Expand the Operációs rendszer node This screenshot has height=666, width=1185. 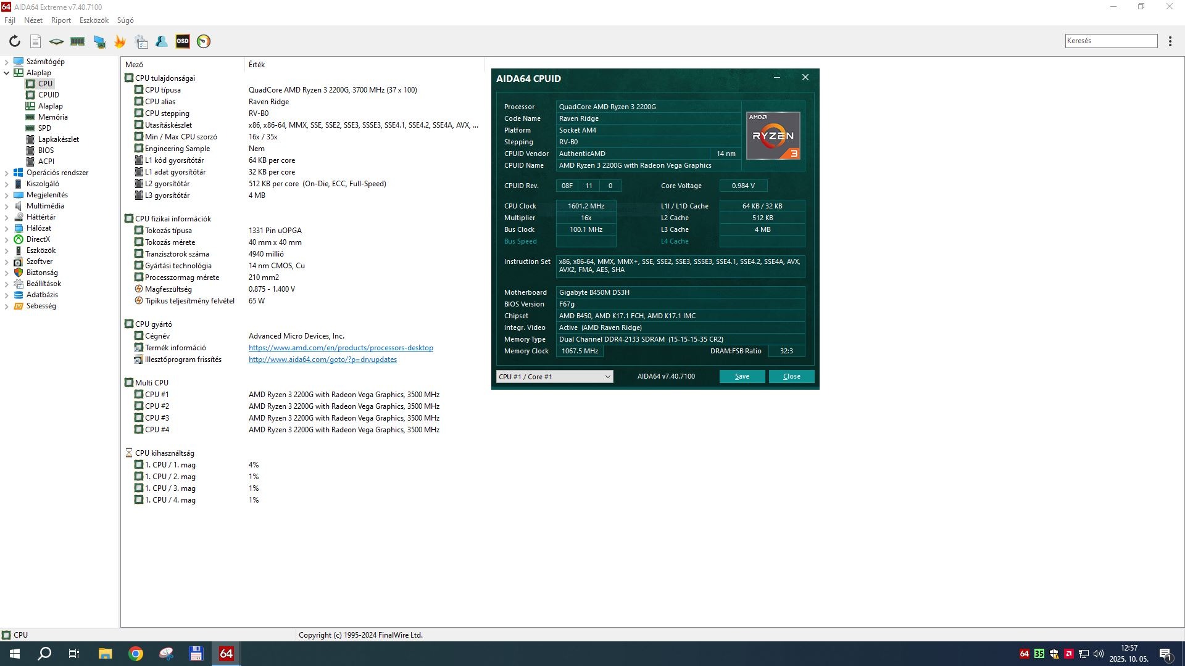pyautogui.click(x=6, y=173)
